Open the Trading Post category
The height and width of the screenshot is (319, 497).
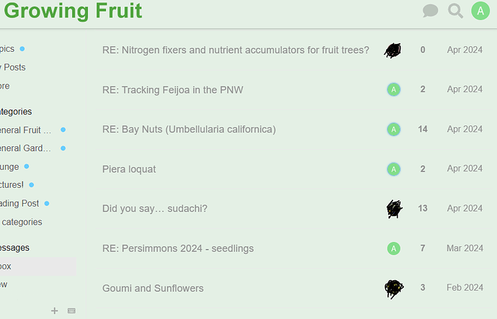click(x=19, y=204)
